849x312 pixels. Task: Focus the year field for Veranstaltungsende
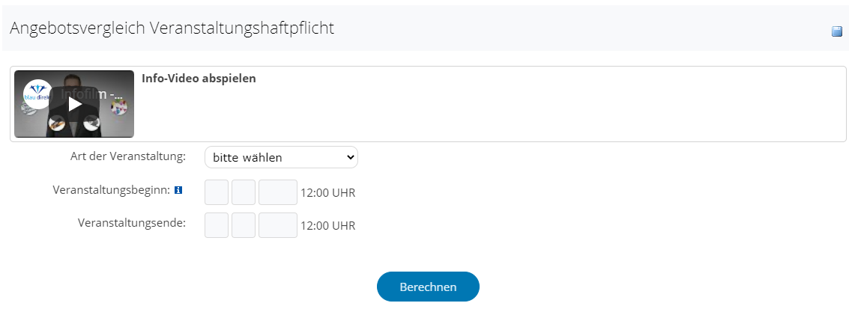[278, 224]
